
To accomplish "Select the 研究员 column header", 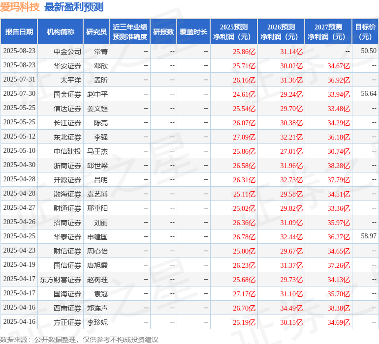I will coord(96,31).
